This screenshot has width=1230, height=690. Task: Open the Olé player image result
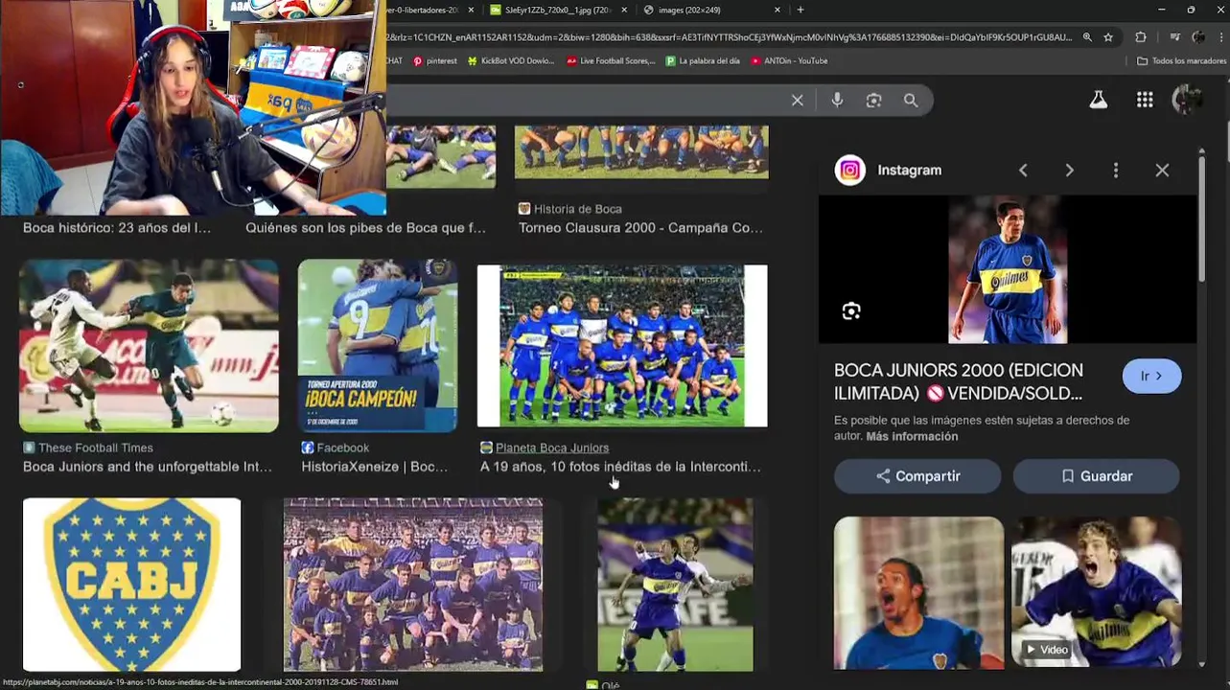(675, 585)
